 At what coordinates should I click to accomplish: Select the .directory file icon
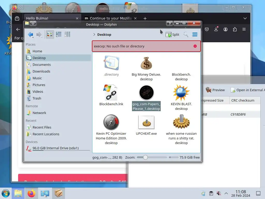[x=111, y=63]
